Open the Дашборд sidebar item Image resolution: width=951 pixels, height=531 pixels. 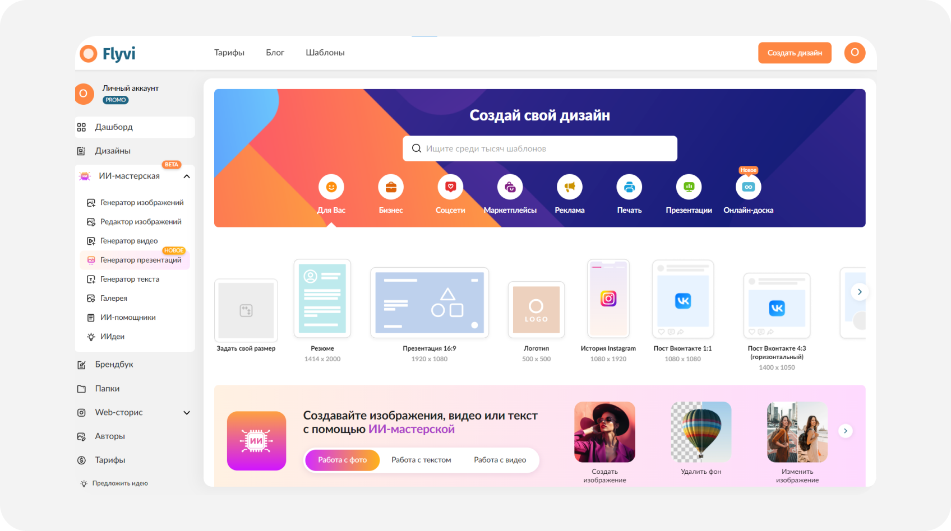(135, 127)
